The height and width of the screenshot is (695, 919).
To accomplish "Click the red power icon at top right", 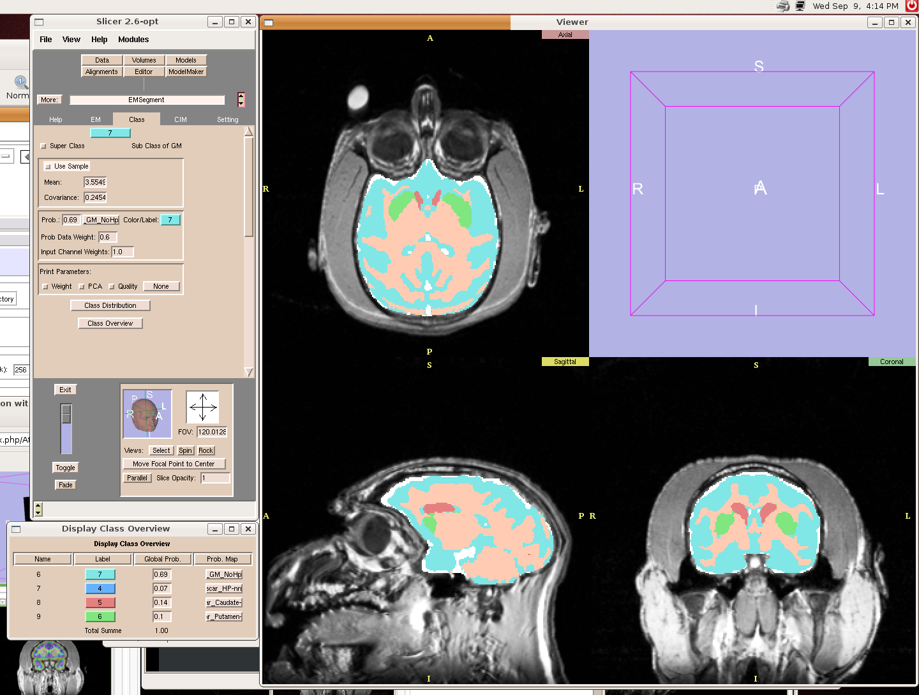I will (912, 6).
